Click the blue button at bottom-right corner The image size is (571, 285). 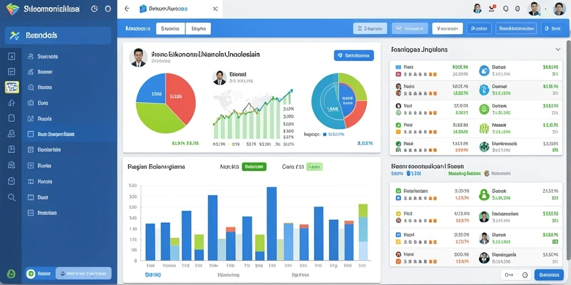549,275
